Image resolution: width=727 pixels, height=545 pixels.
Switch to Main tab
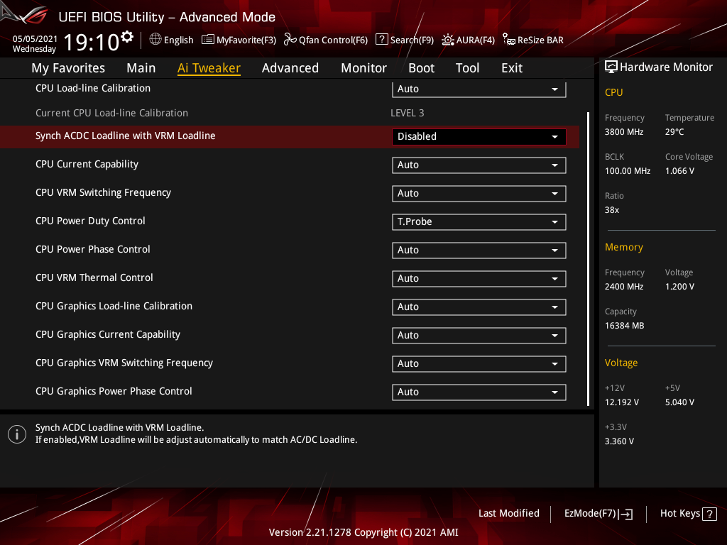141,68
